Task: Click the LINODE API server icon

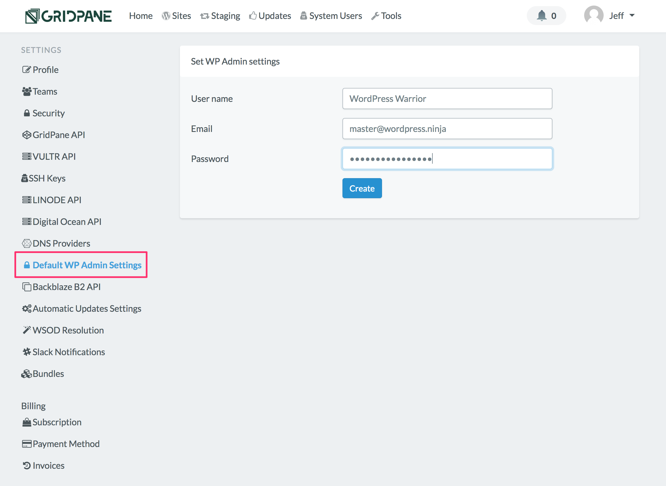Action: click(x=26, y=200)
